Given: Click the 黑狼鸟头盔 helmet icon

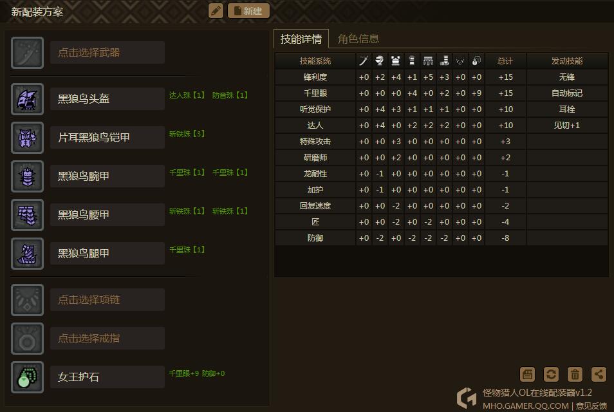Looking at the screenshot, I should pyautogui.click(x=28, y=99).
